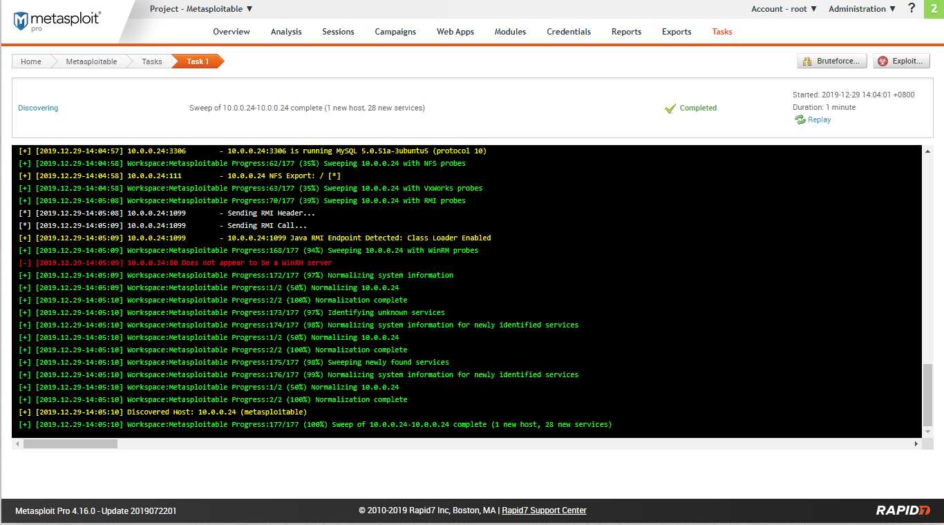Click the Replay link
The image size is (944, 525).
click(x=820, y=120)
